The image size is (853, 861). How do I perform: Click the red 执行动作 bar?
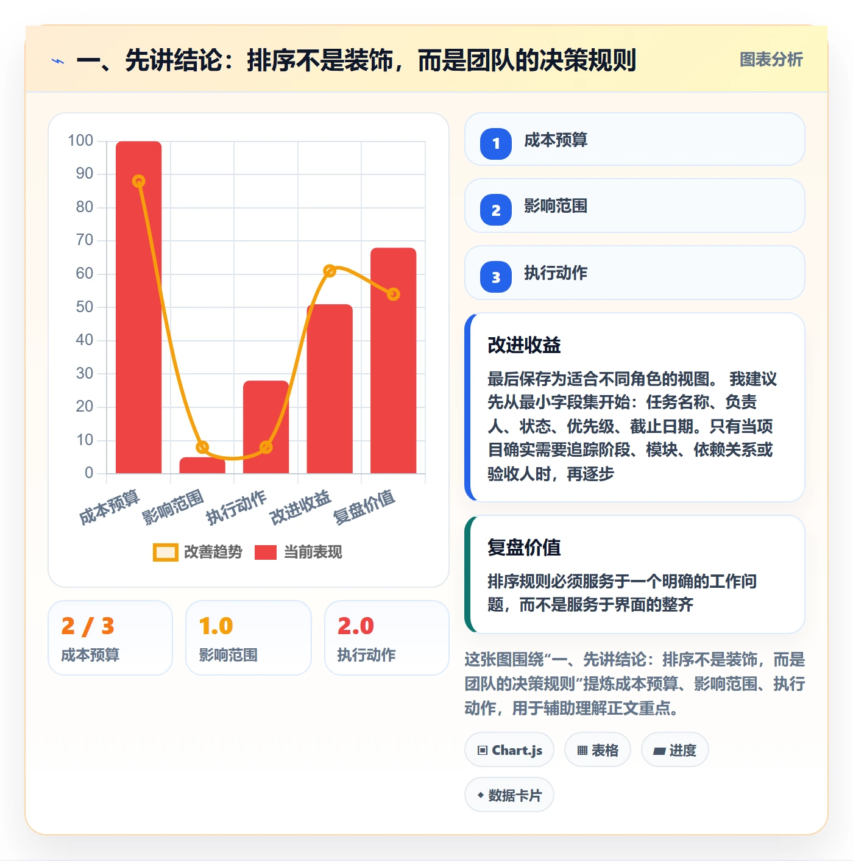click(266, 427)
